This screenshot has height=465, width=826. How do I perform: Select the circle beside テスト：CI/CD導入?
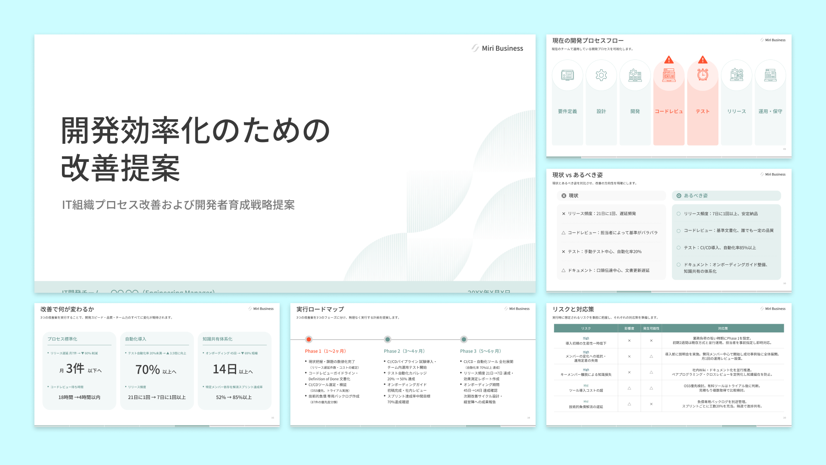678,248
